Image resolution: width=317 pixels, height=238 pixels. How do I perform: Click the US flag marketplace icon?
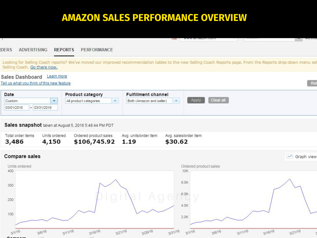point(174,39)
